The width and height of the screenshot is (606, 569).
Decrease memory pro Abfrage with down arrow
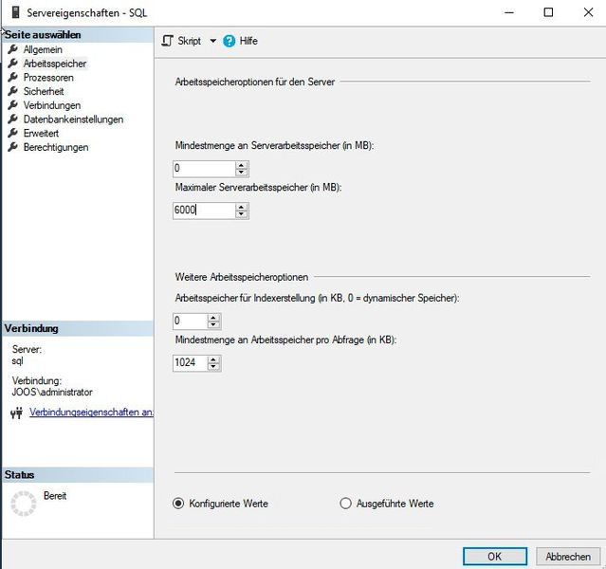click(213, 366)
